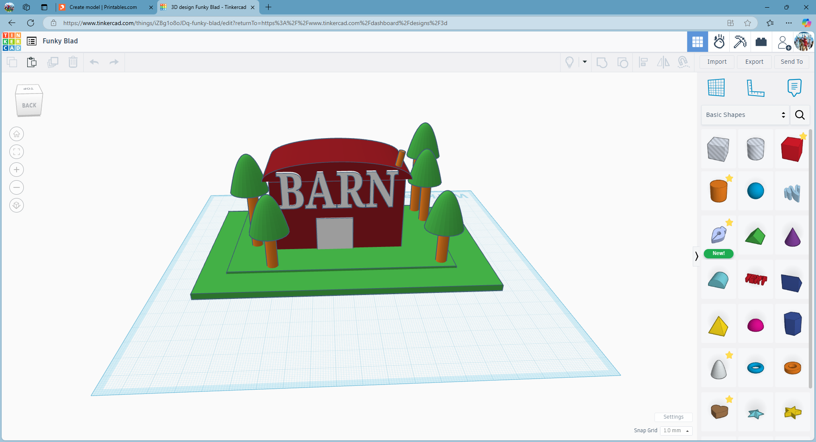Viewport: 816px width, 442px height.
Task: Open the visibility options dropdown arrow
Action: coord(585,62)
